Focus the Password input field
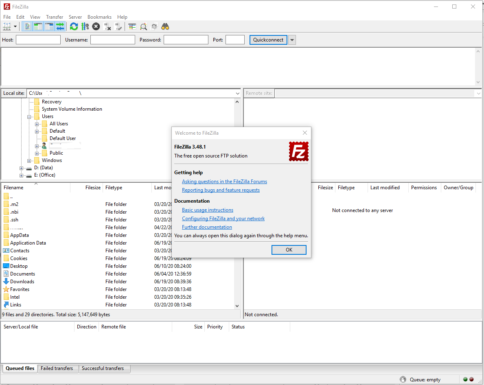 tap(186, 40)
